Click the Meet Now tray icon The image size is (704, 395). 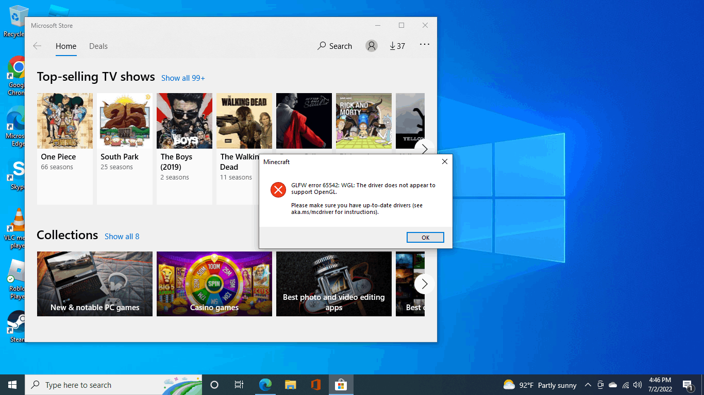600,385
